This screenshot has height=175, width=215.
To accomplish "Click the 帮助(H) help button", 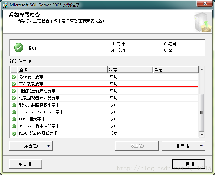I will 26,164.
